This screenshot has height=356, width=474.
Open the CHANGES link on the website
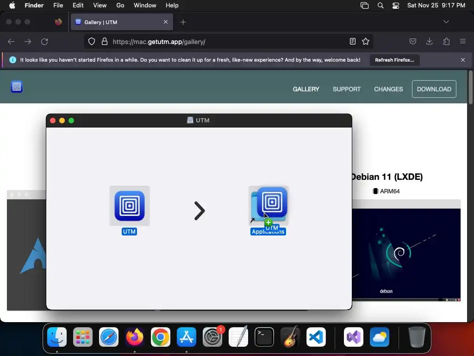pos(388,89)
